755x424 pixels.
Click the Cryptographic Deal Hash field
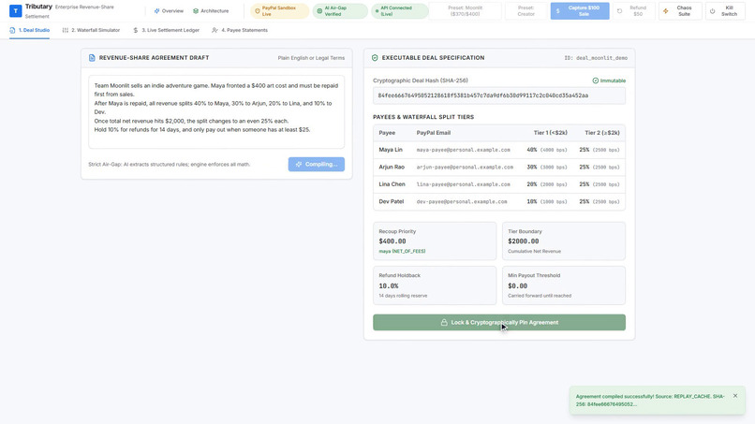pos(499,95)
